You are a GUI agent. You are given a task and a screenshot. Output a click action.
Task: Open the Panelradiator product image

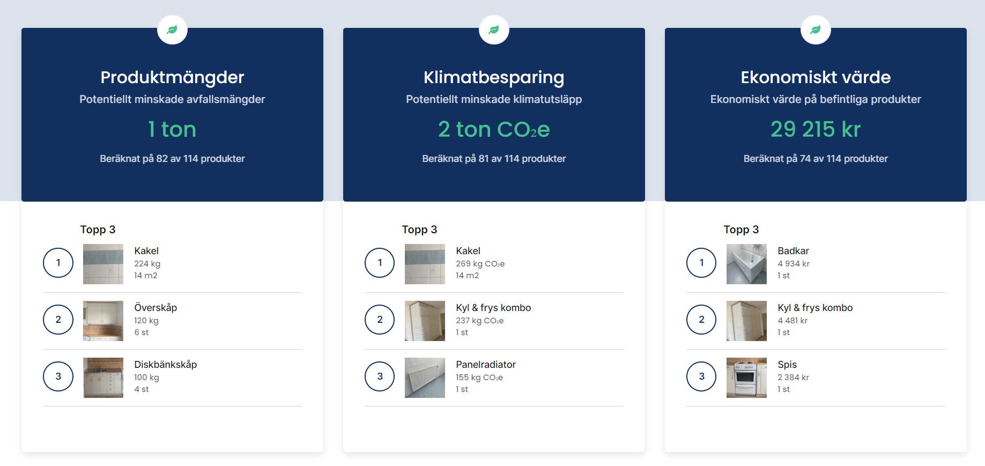click(x=425, y=378)
